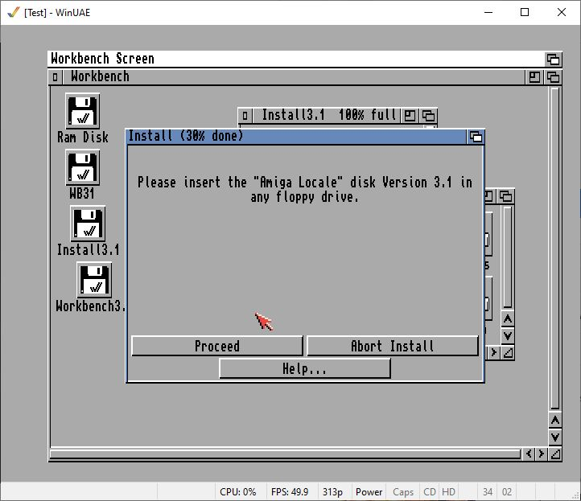Click the Workbench horizontal scrollbar

286,454
